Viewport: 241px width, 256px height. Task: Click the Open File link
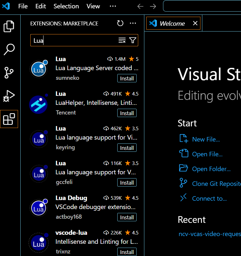207,154
